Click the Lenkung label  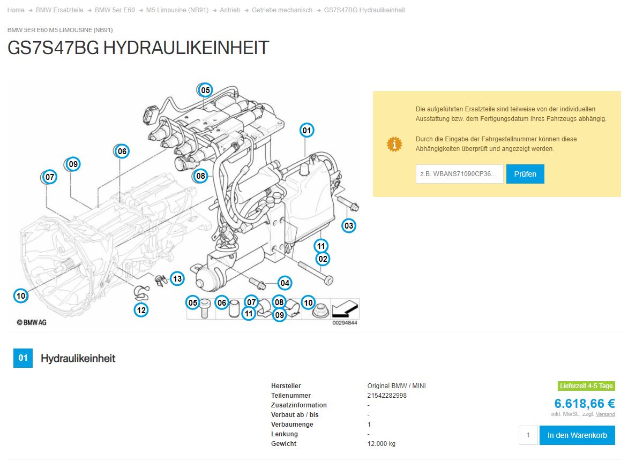(285, 434)
